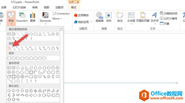The width and height of the screenshot is (185, 103).
Task: Select the cube shape in 基本形状
Action: tap(9, 77)
